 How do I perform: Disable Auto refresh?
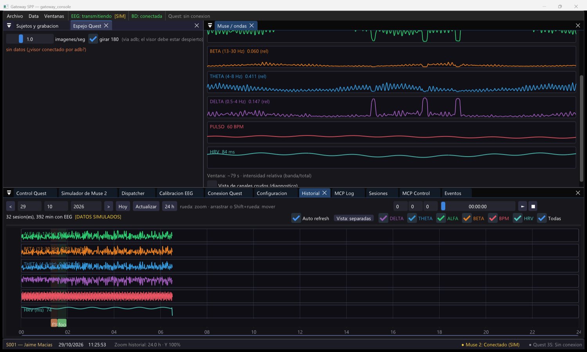[296, 218]
